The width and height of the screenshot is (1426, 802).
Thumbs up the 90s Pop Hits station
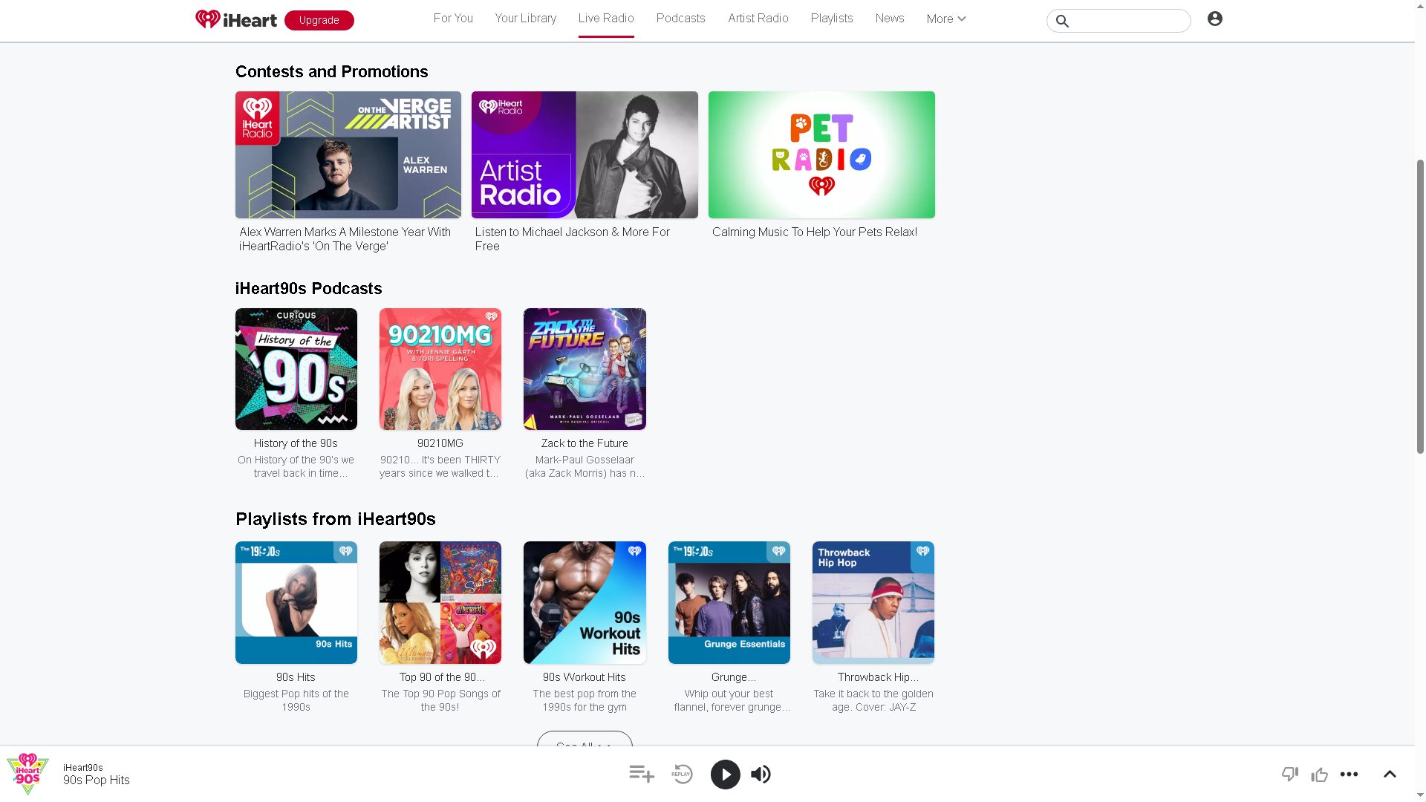[x=1320, y=775]
